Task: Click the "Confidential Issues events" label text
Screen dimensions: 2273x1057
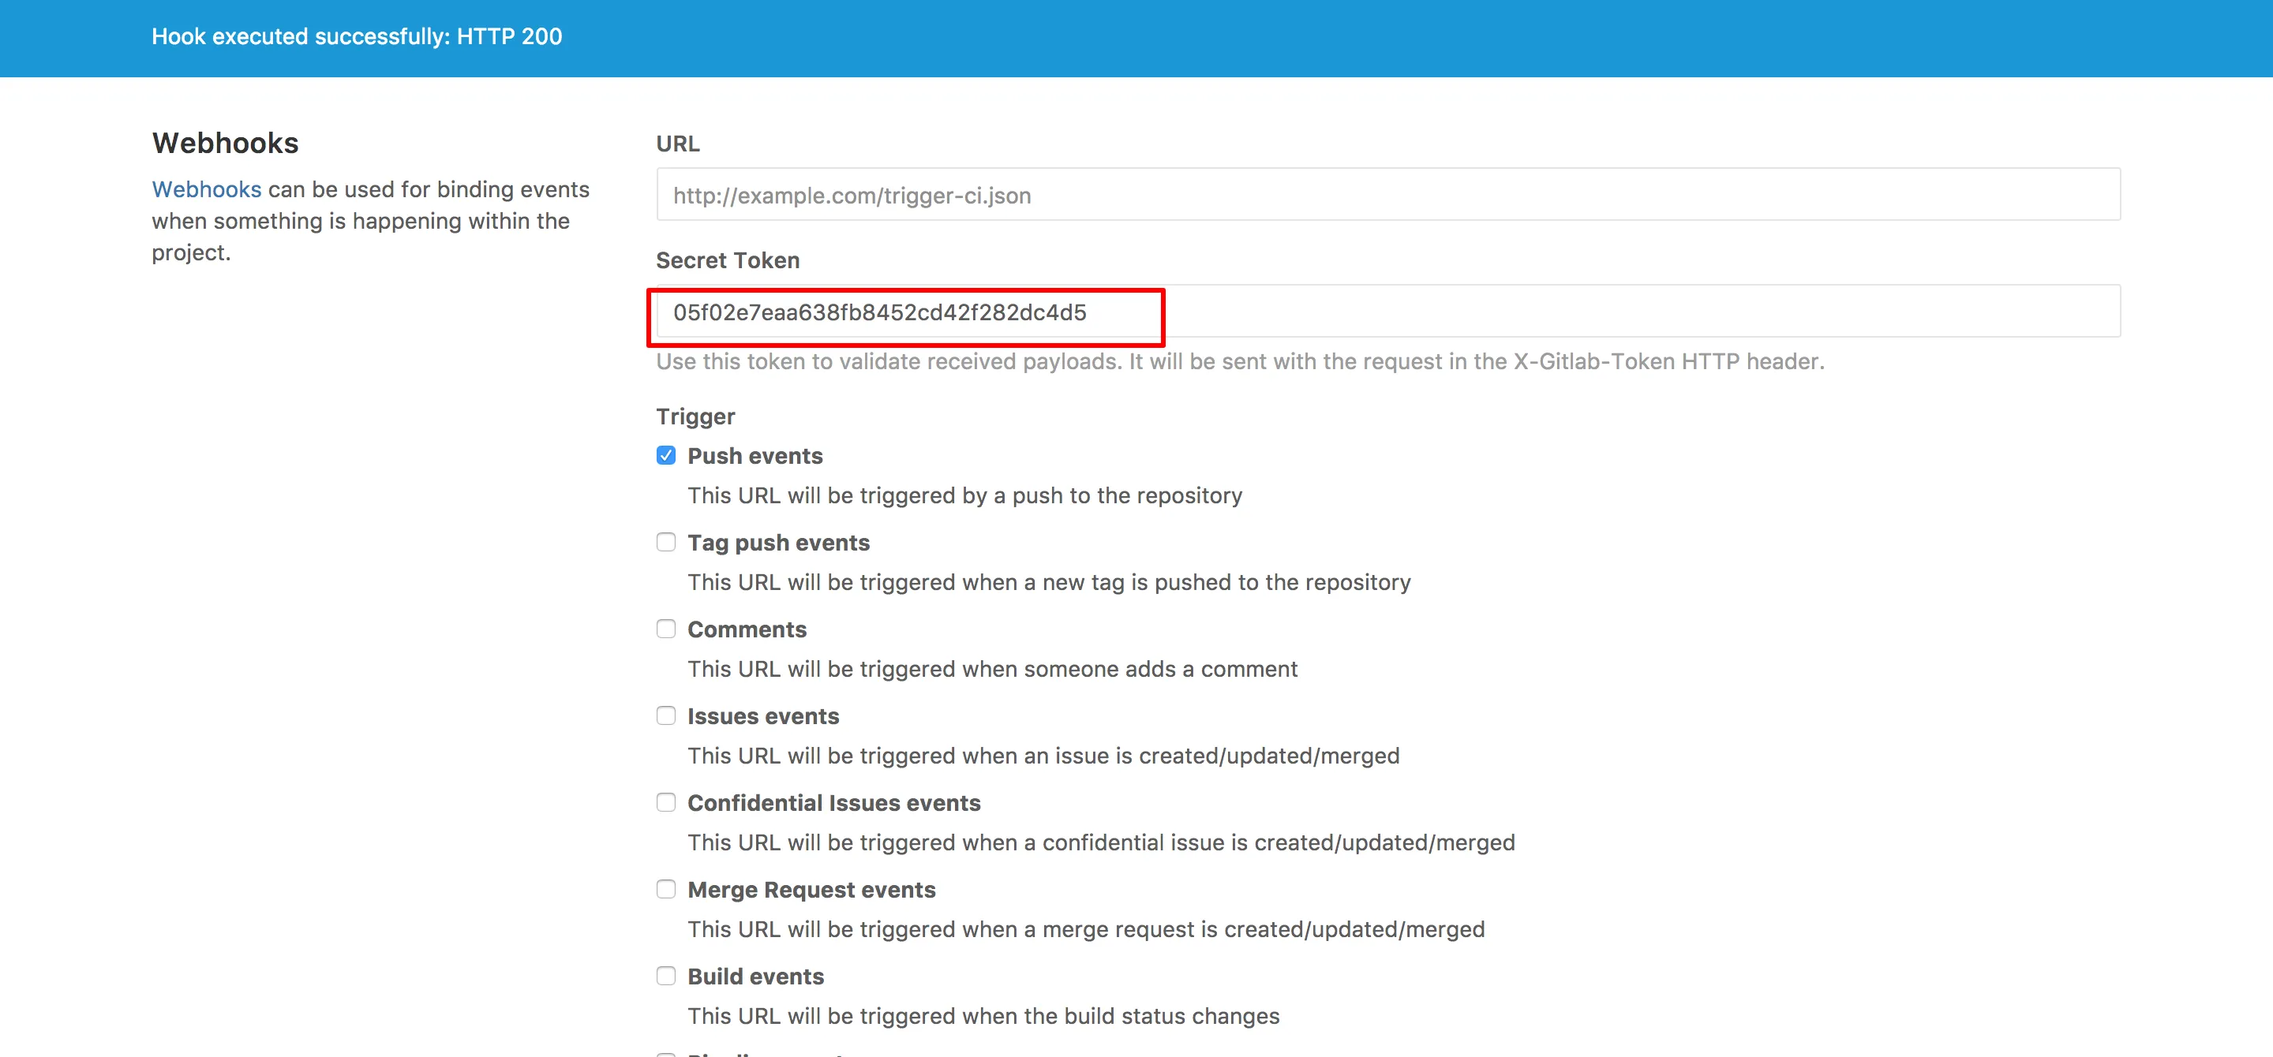Action: [834, 803]
